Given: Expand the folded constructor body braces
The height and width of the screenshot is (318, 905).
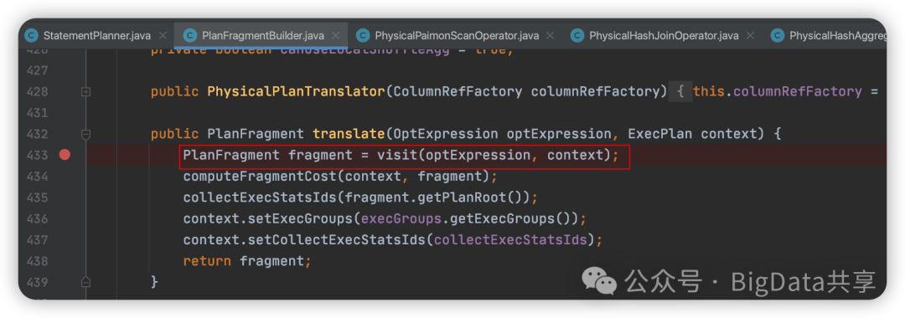Looking at the screenshot, I should tap(680, 91).
